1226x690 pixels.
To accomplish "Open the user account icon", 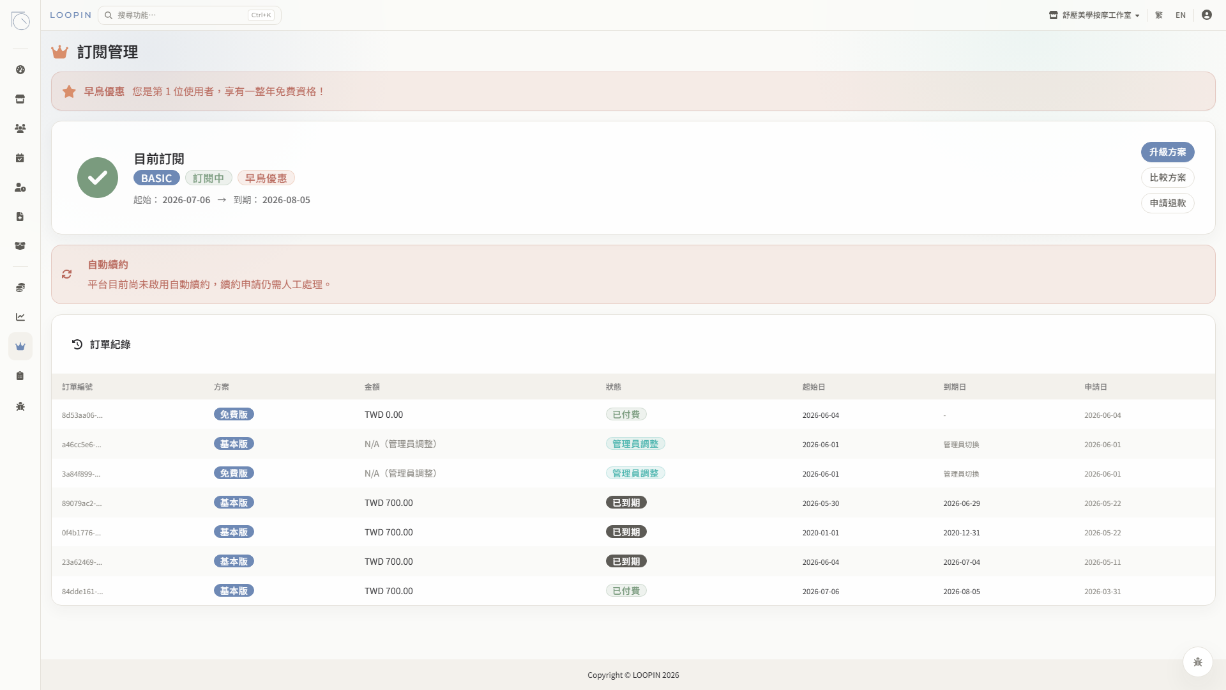I will (x=1206, y=15).
